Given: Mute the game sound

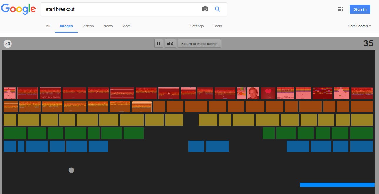Looking at the screenshot, I should pyautogui.click(x=170, y=44).
